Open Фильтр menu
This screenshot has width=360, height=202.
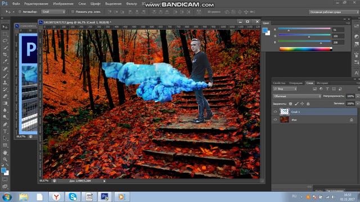[131, 4]
